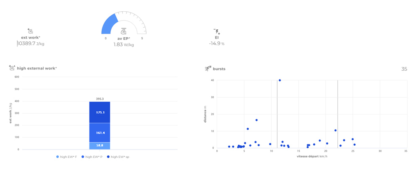This screenshot has height=170, width=420.
Task: Click the 175.1 dark blue bar segment
Action: coord(100,113)
